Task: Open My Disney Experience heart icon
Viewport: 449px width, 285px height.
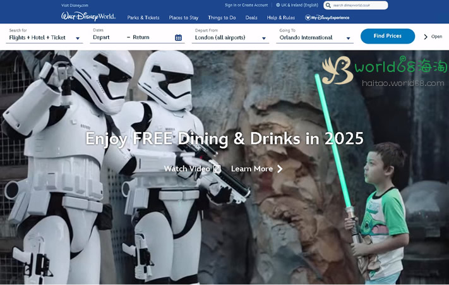Action: click(308, 18)
